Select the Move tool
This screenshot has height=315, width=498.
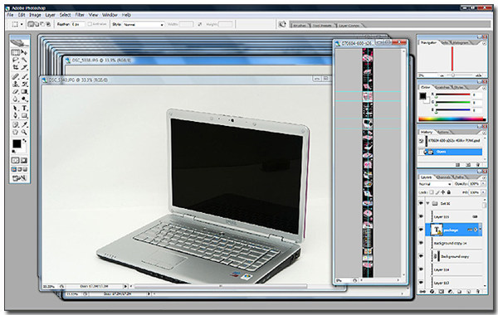24,52
